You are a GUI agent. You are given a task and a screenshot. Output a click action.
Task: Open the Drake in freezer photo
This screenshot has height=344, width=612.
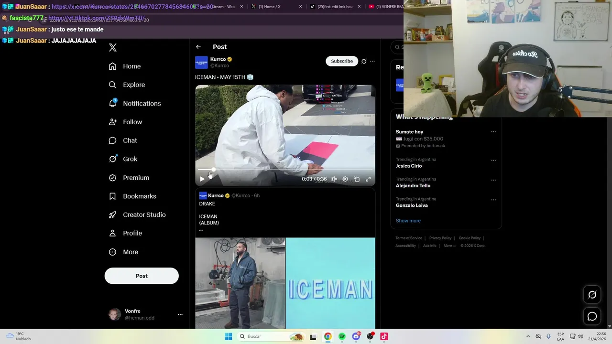coord(240,283)
